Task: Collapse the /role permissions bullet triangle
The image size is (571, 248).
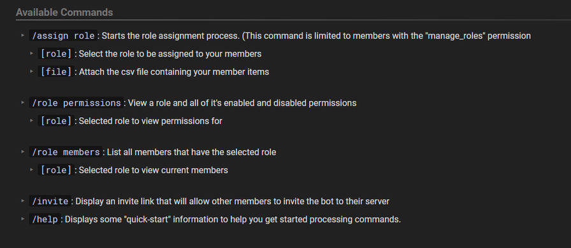Action: 22,102
